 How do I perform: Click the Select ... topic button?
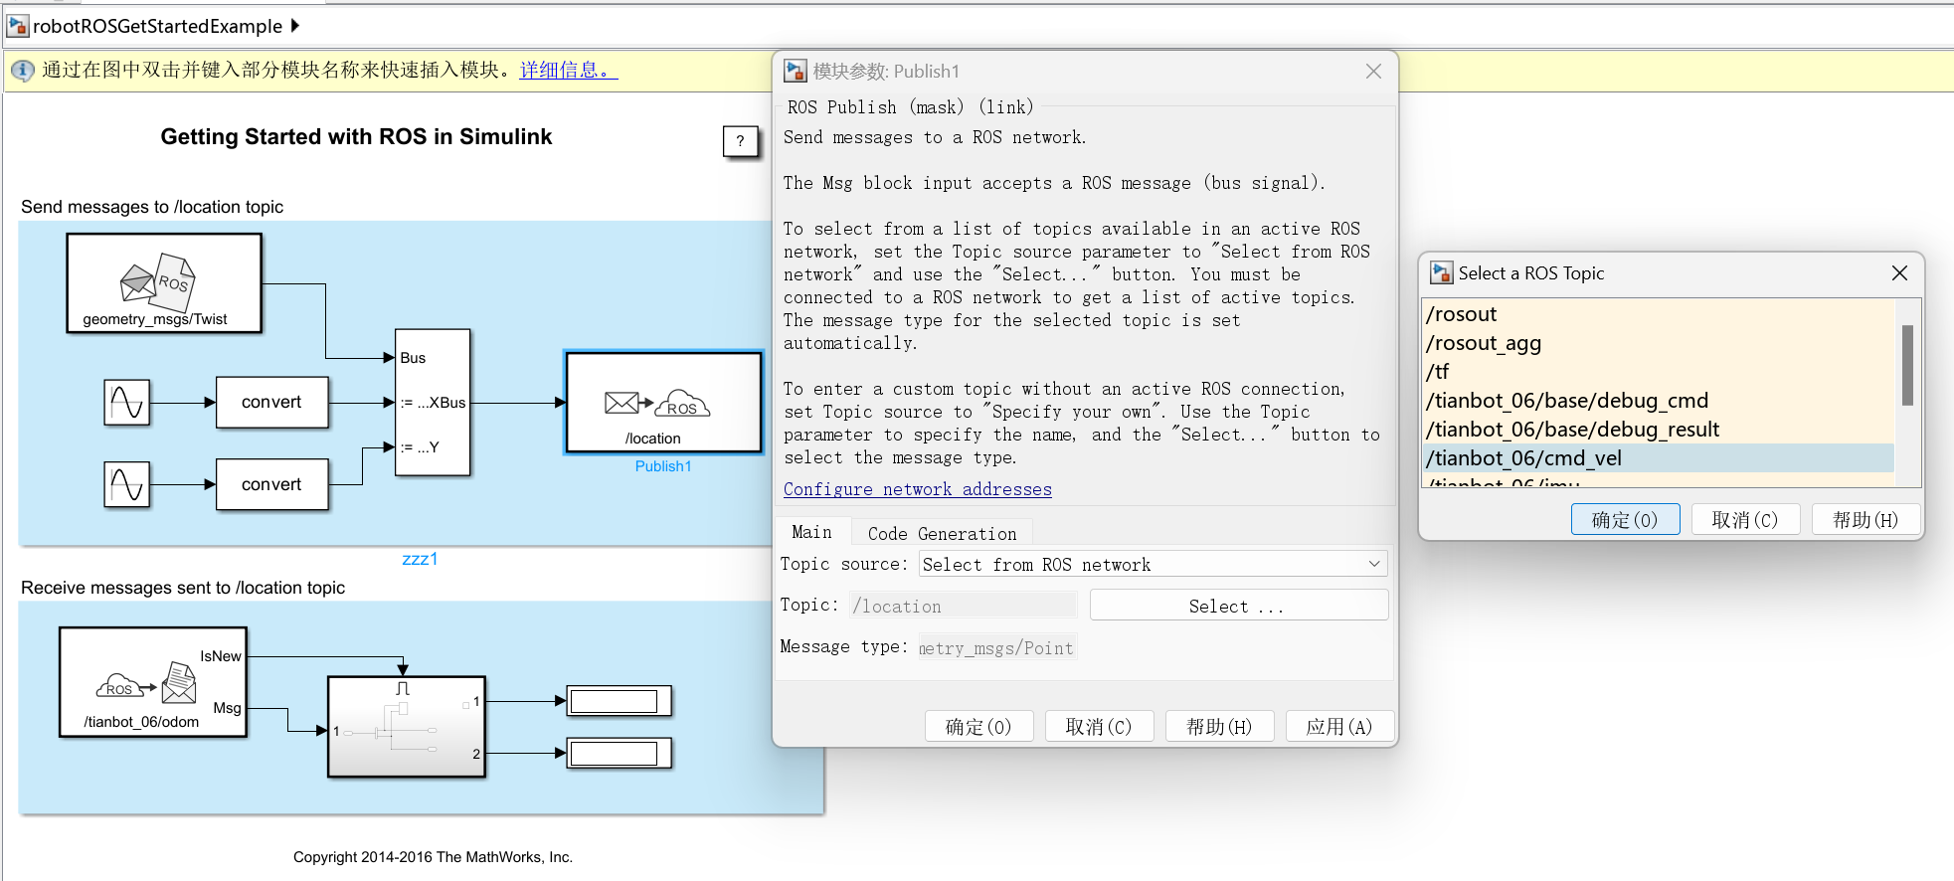tap(1238, 606)
